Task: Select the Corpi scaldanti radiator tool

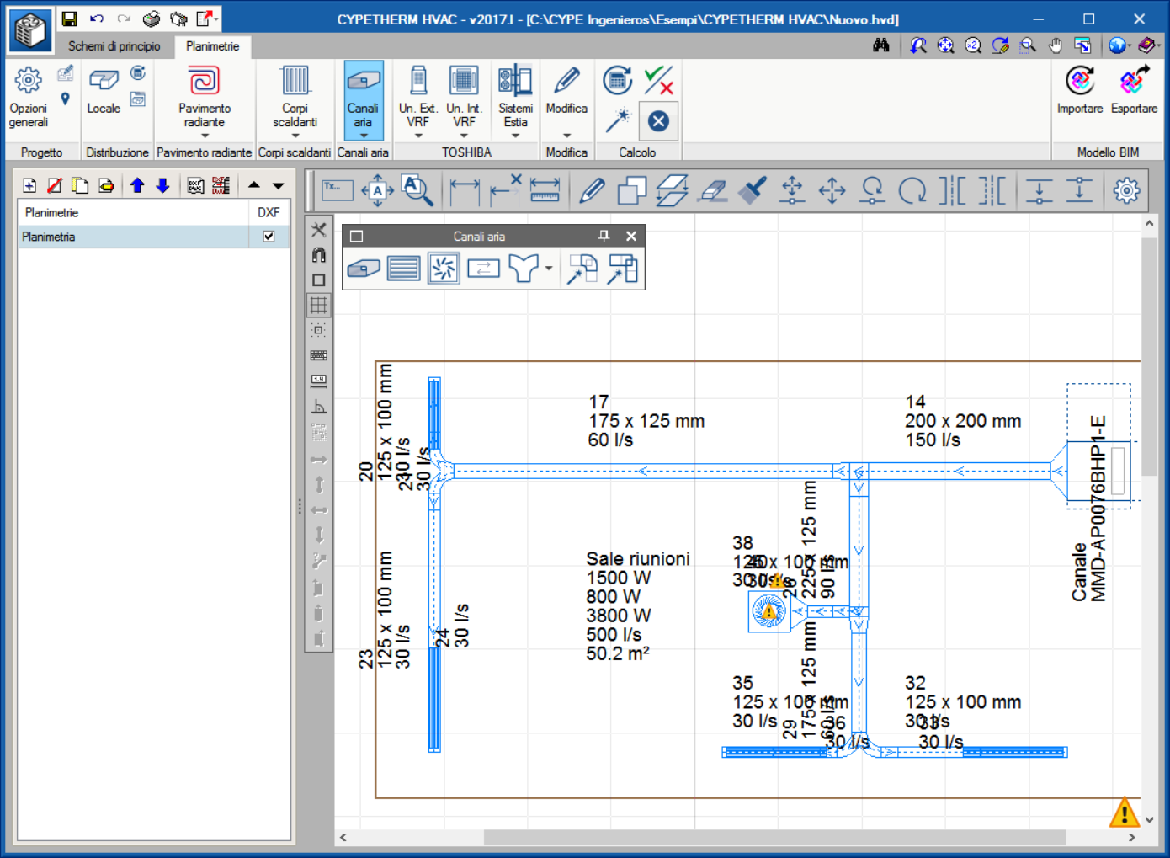Action: coord(295,97)
